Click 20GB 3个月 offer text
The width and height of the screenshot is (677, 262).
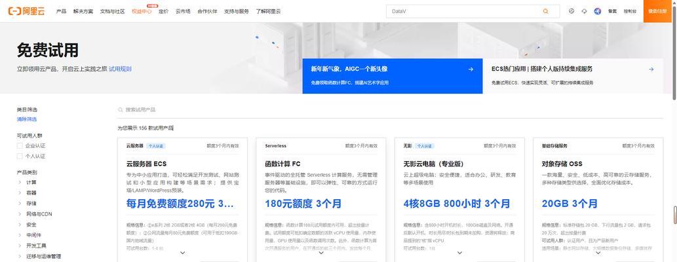coord(570,204)
